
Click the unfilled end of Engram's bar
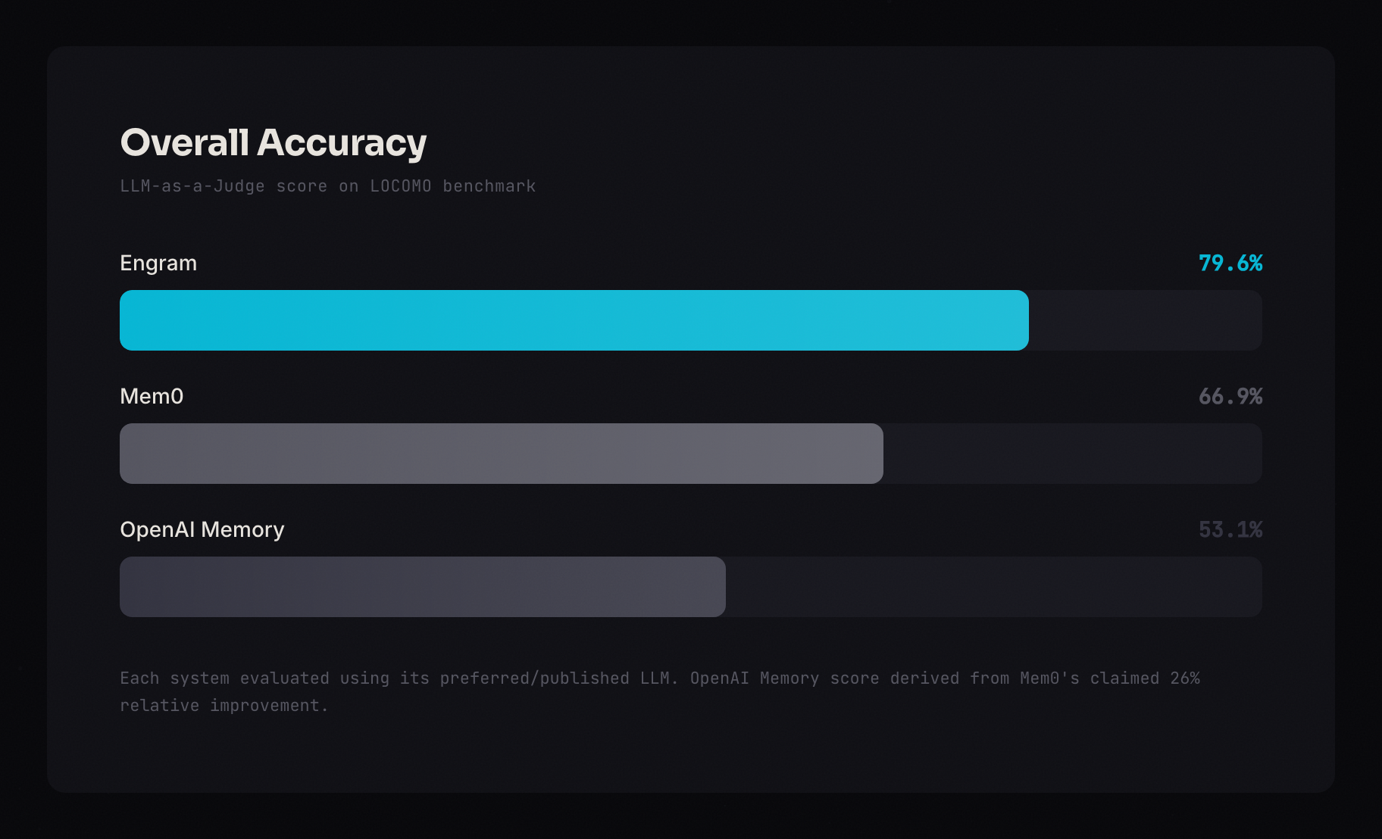point(1144,320)
